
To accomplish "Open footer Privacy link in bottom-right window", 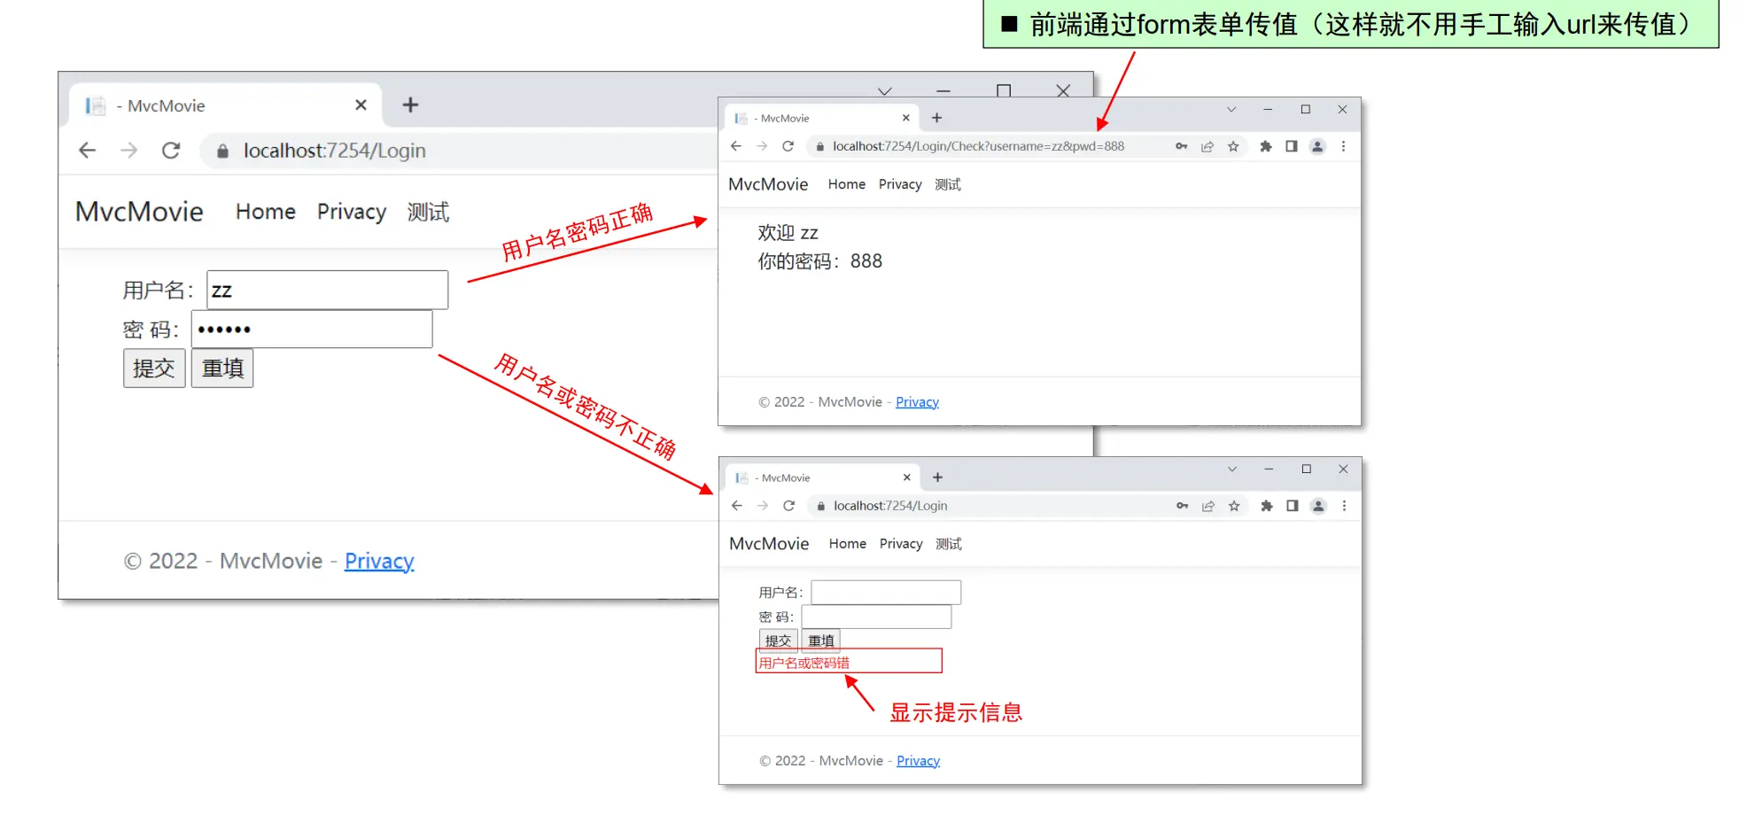I will click(x=918, y=761).
